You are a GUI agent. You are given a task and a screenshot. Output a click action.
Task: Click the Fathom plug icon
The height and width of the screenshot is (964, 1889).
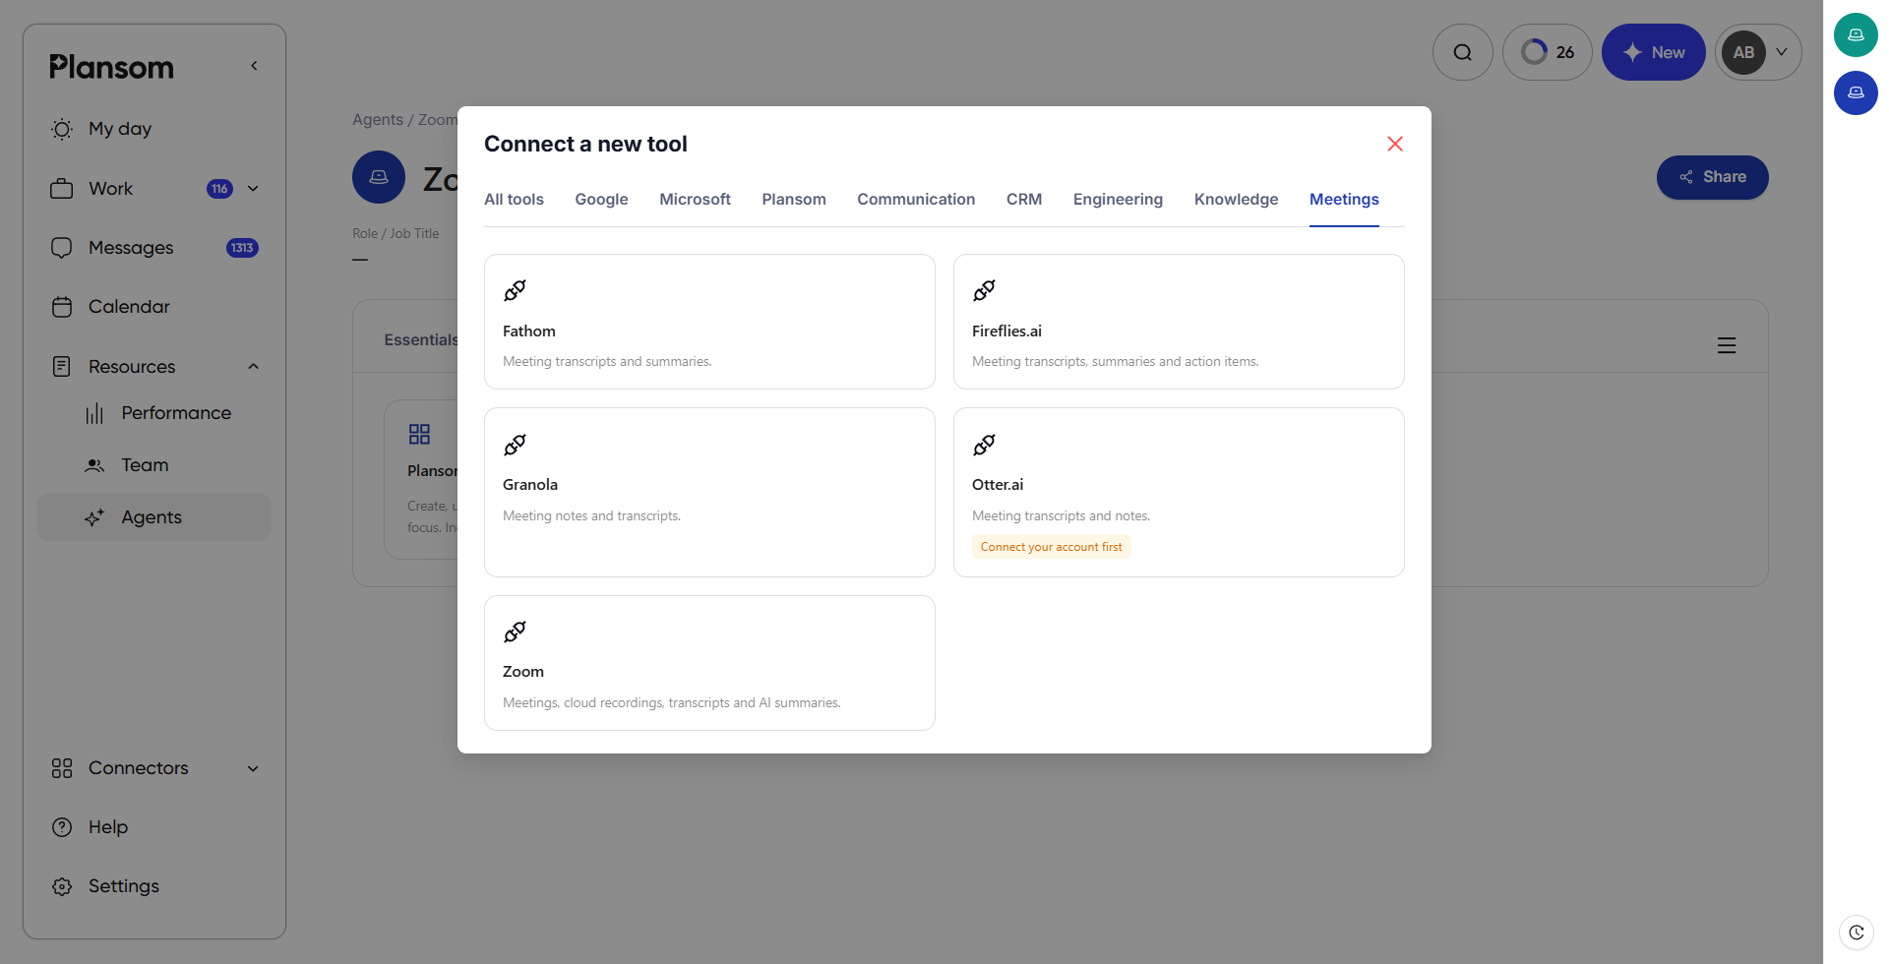coord(515,290)
